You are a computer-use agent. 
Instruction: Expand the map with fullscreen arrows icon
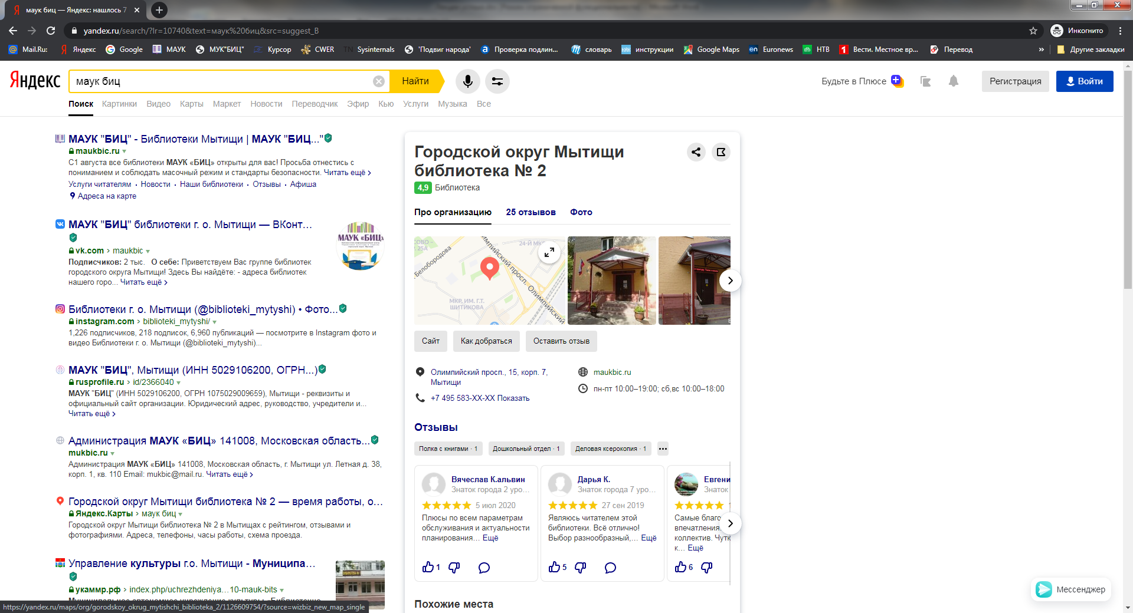549,252
